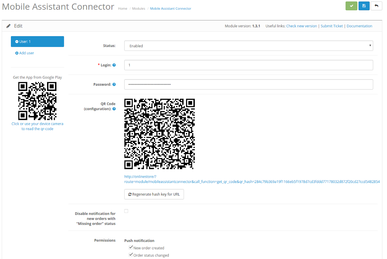Screen dimensions: 387x259
Task: Open Modules in the breadcrumb
Action: point(138,8)
